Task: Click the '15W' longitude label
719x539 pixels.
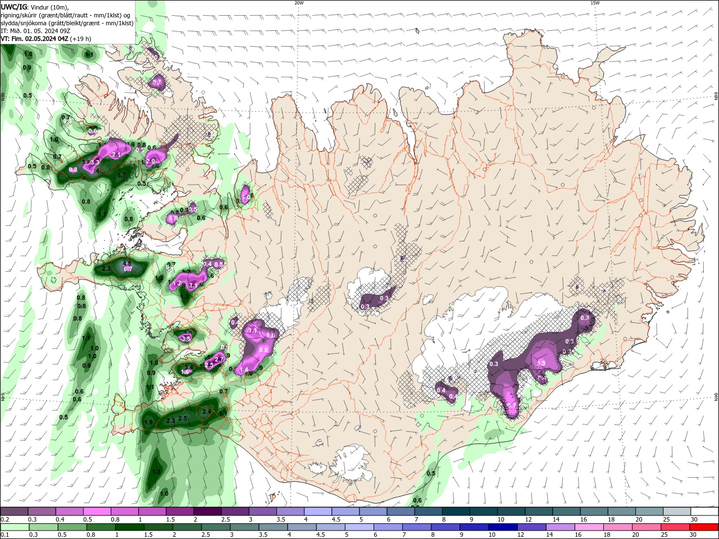Action: [x=595, y=3]
